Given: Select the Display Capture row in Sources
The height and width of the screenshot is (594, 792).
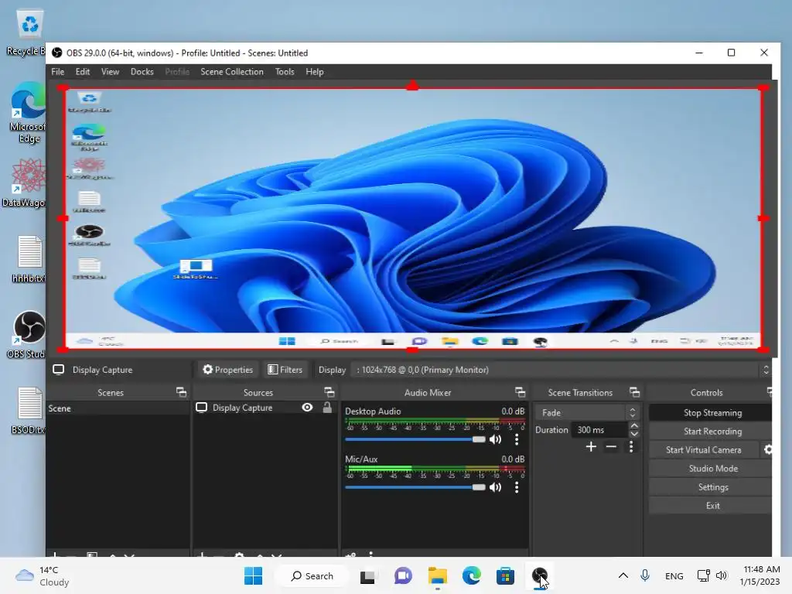Looking at the screenshot, I should (x=265, y=408).
